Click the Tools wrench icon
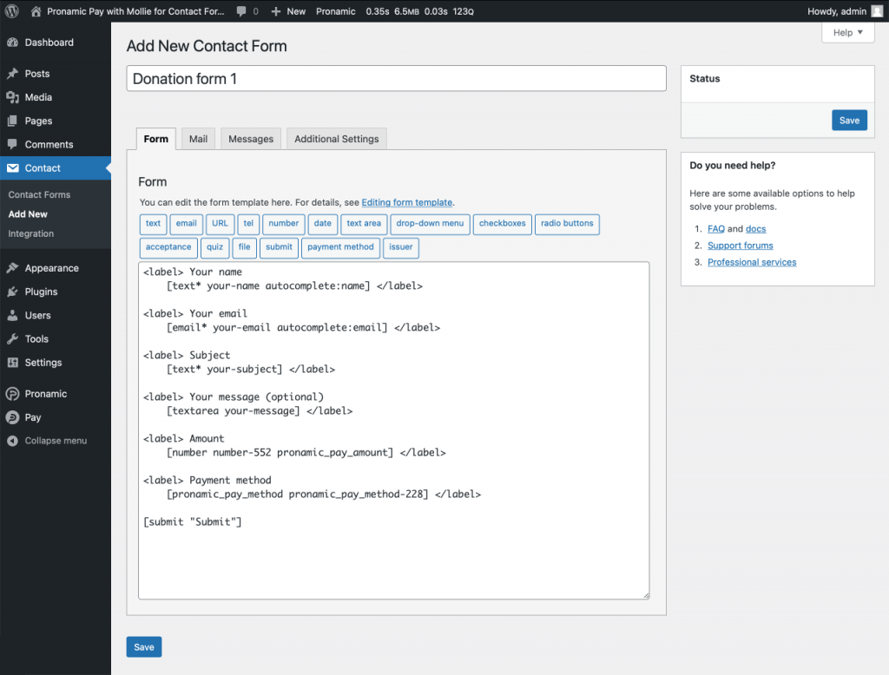Viewport: 889px width, 675px height. click(x=12, y=339)
